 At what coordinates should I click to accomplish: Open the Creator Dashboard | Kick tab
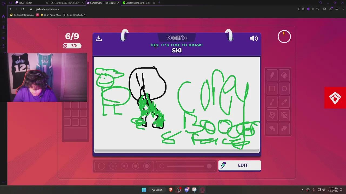[x=139, y=3]
